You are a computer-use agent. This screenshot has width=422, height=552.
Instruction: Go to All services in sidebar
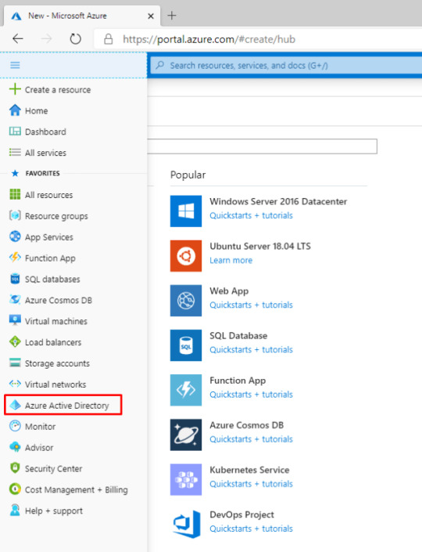click(x=38, y=153)
